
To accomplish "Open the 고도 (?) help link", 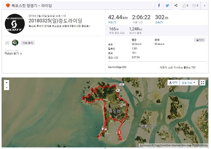I will coord(159,22).
